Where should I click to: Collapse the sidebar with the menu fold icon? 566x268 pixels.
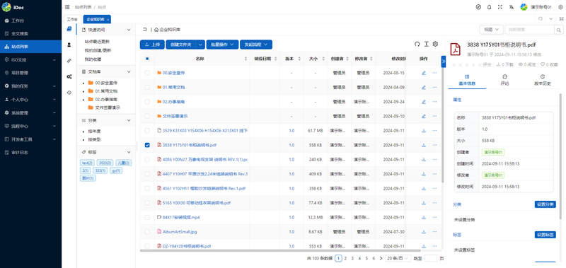coord(67,7)
